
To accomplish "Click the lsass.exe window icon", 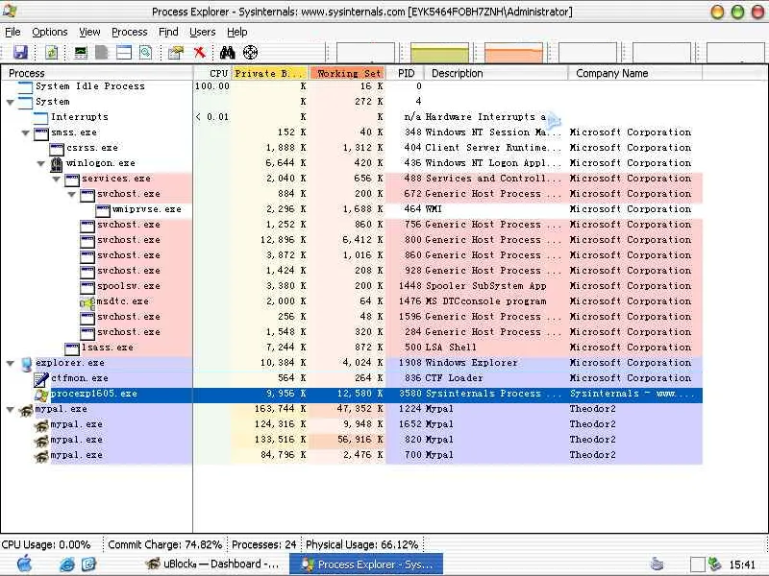I will pyautogui.click(x=72, y=348).
